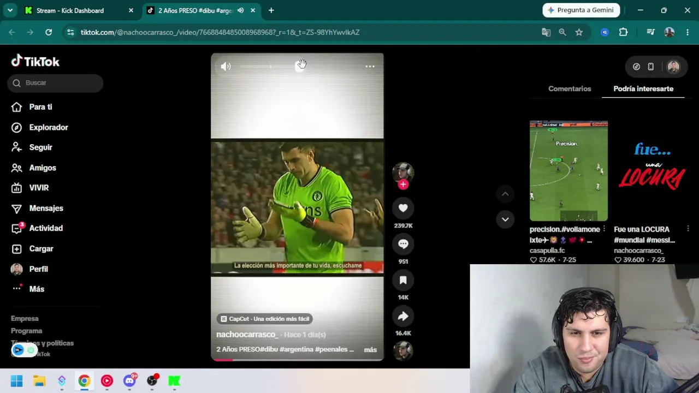Reload the page in Chrome
The width and height of the screenshot is (699, 393).
coord(49,32)
